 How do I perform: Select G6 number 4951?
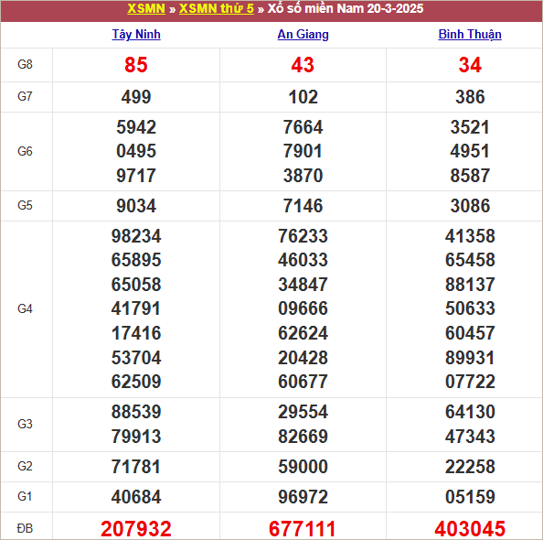click(470, 151)
